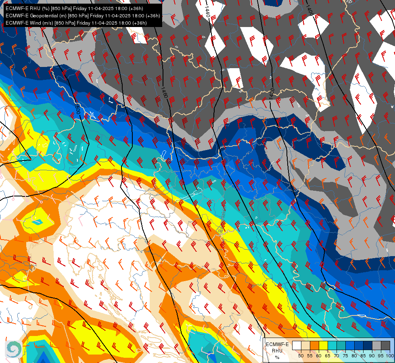
Task: Click the medium blue 80-85 legend swatch
Action: click(x=359, y=345)
